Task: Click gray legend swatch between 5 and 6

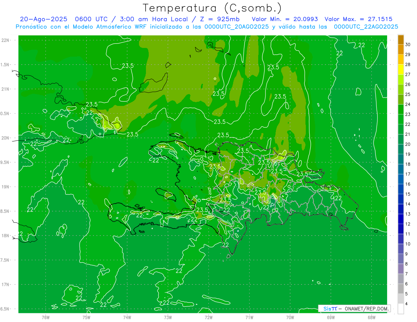Action: click(401, 289)
